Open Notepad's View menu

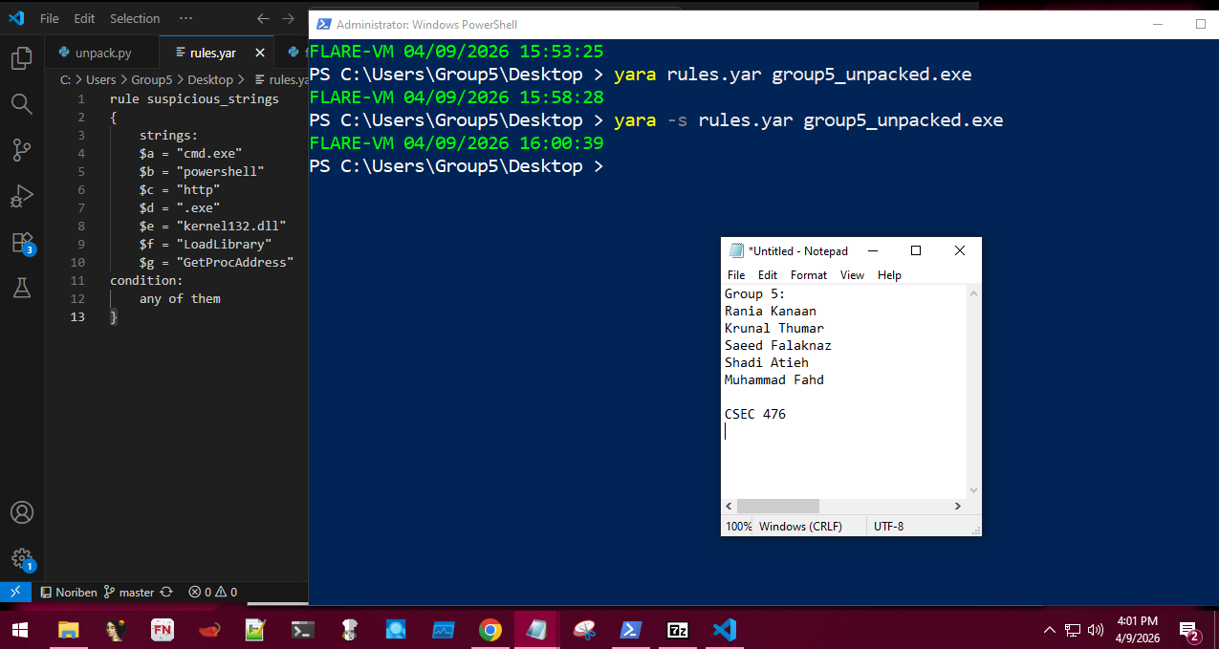[x=852, y=274]
